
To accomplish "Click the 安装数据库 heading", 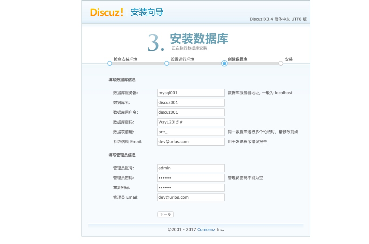I will (199, 39).
